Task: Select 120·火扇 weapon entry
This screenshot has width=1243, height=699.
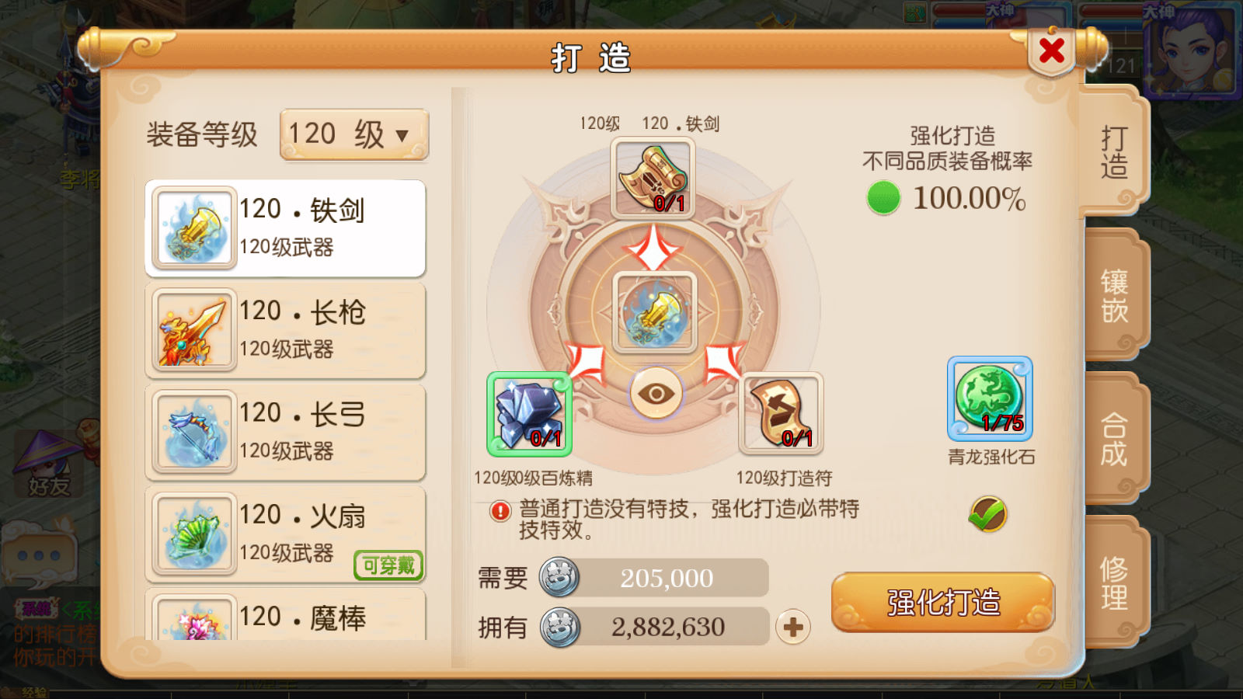Action: 285,534
